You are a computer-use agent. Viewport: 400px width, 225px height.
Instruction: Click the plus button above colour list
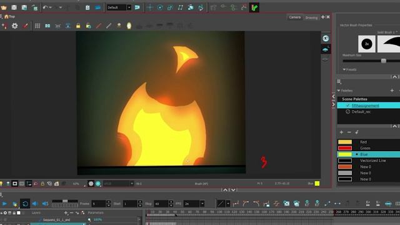click(x=341, y=132)
